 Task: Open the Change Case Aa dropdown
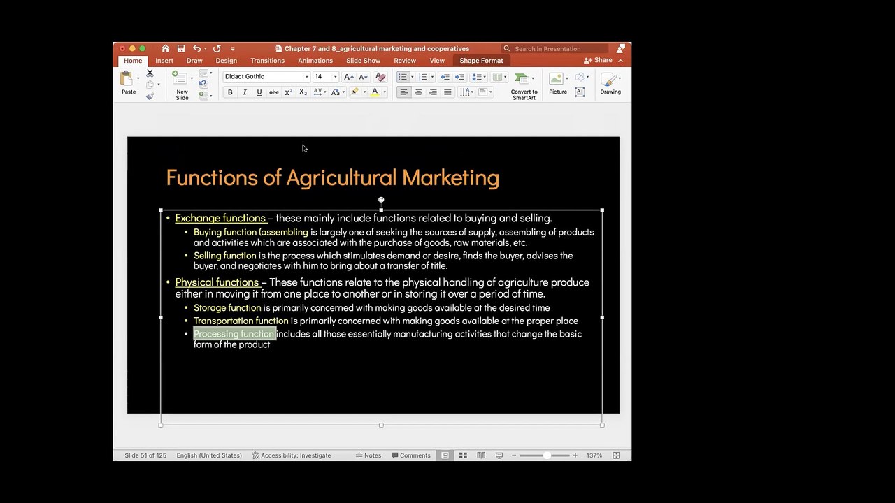coord(337,92)
